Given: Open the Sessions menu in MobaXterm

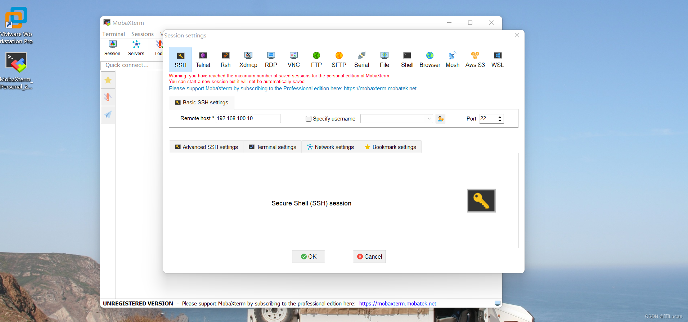Looking at the screenshot, I should [x=143, y=34].
